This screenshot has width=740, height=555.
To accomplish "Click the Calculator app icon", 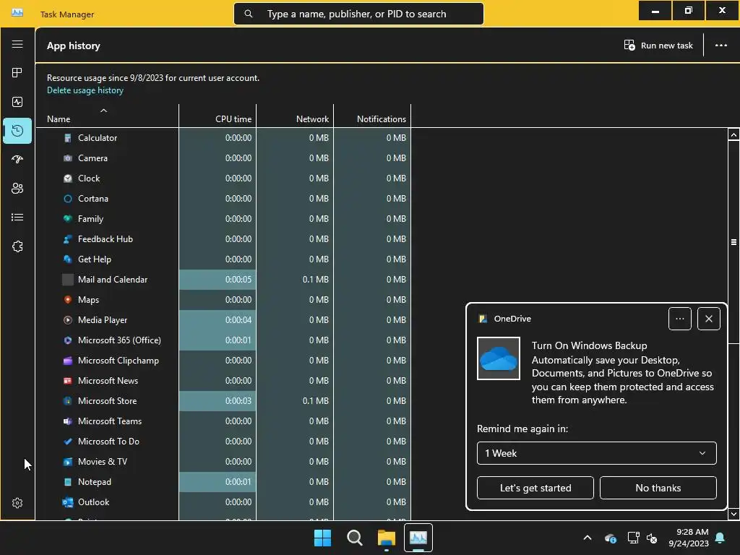I will 68,138.
